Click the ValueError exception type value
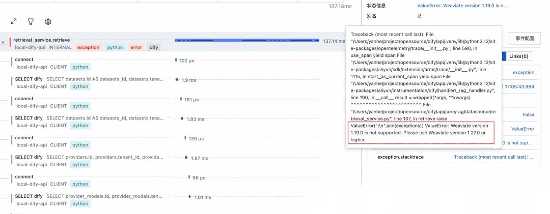Viewport: 550px width, 214px height. (522, 129)
